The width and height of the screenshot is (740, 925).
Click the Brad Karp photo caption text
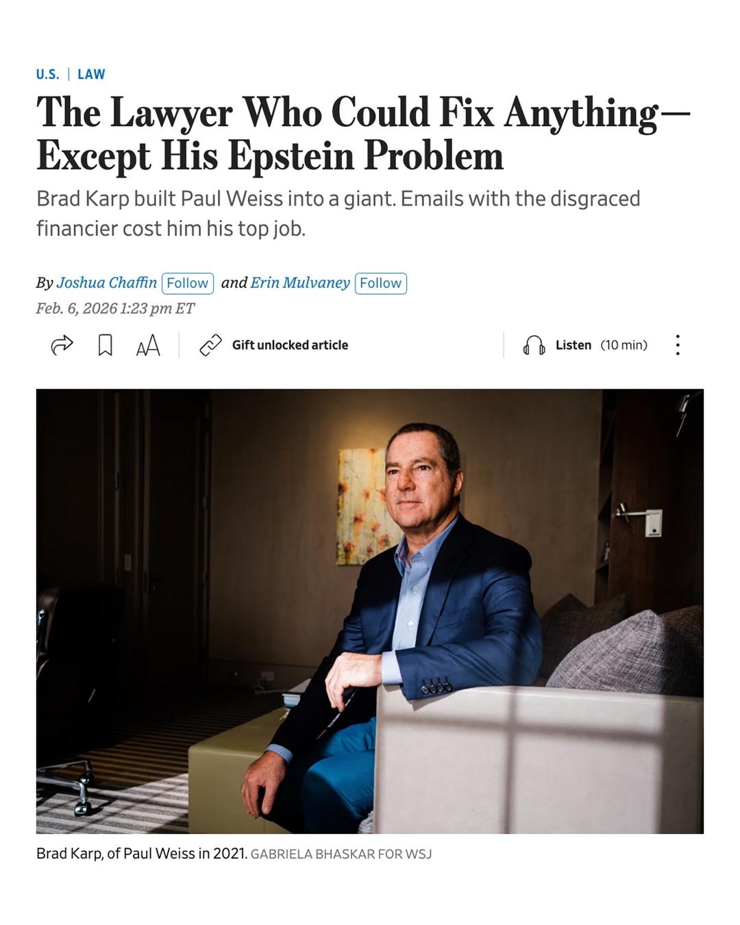[x=142, y=853]
